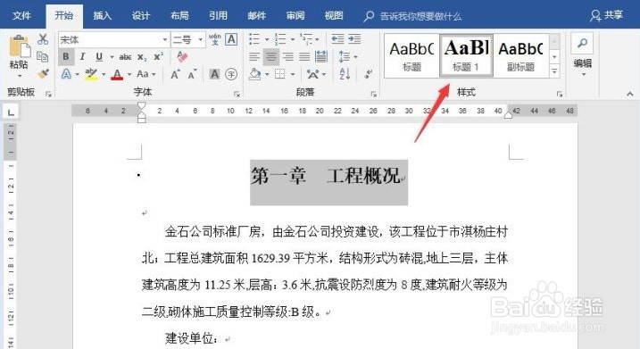
Task: Apply the 标题 style
Action: (x=411, y=56)
